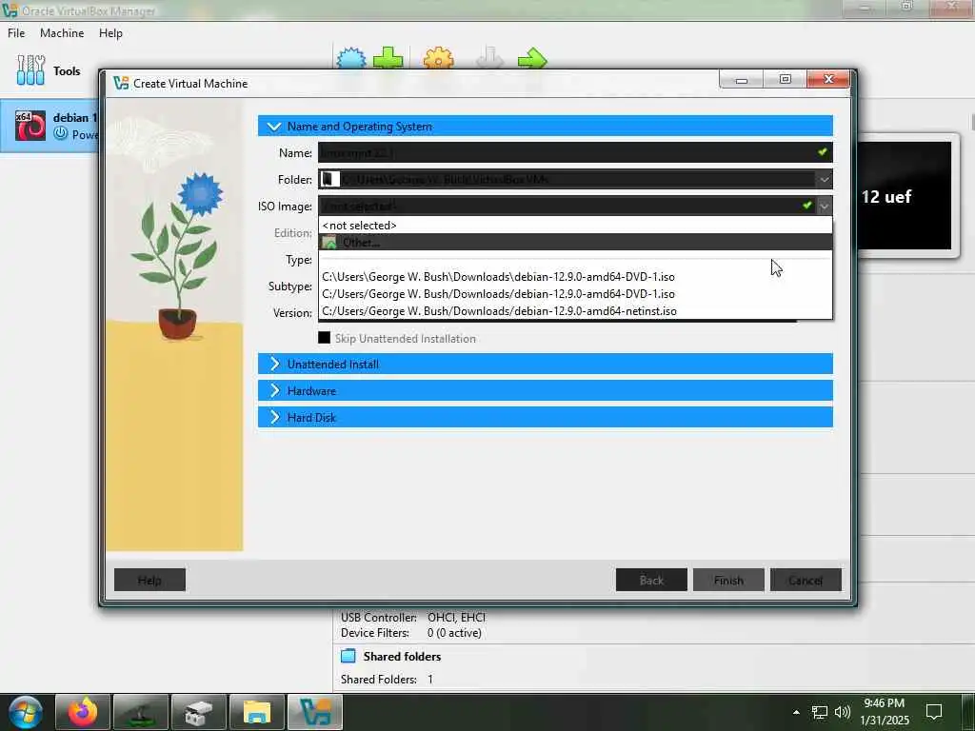The height and width of the screenshot is (731, 975).
Task: Click the green Add machine plus icon
Action: point(388,59)
